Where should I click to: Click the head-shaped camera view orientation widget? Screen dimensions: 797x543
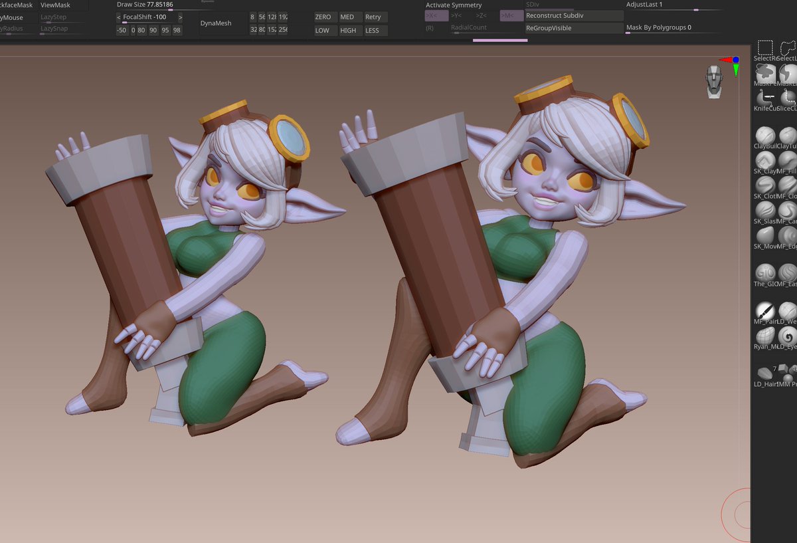[714, 82]
